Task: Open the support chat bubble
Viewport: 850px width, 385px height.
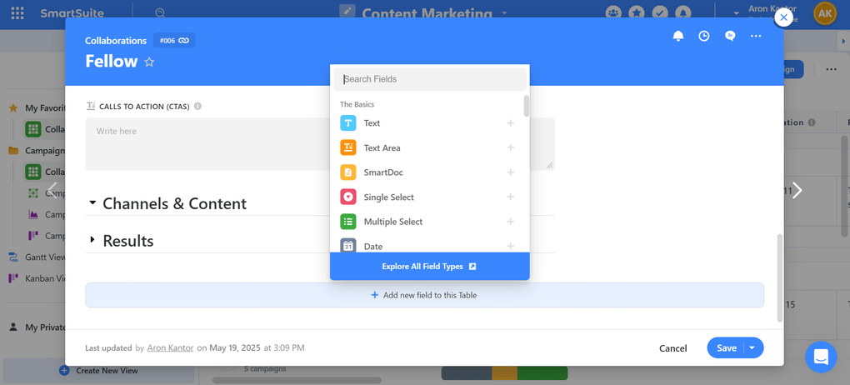Action: coord(822,357)
